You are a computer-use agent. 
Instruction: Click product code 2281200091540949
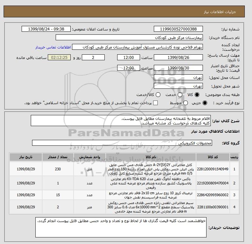[213, 169]
